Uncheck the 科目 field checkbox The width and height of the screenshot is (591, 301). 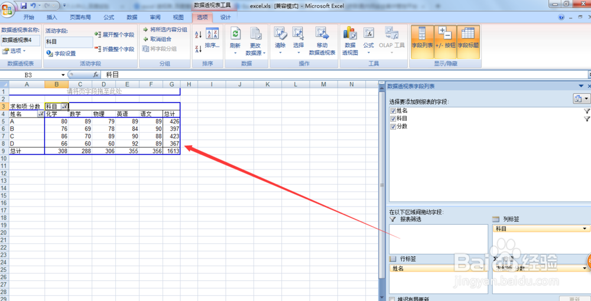394,119
